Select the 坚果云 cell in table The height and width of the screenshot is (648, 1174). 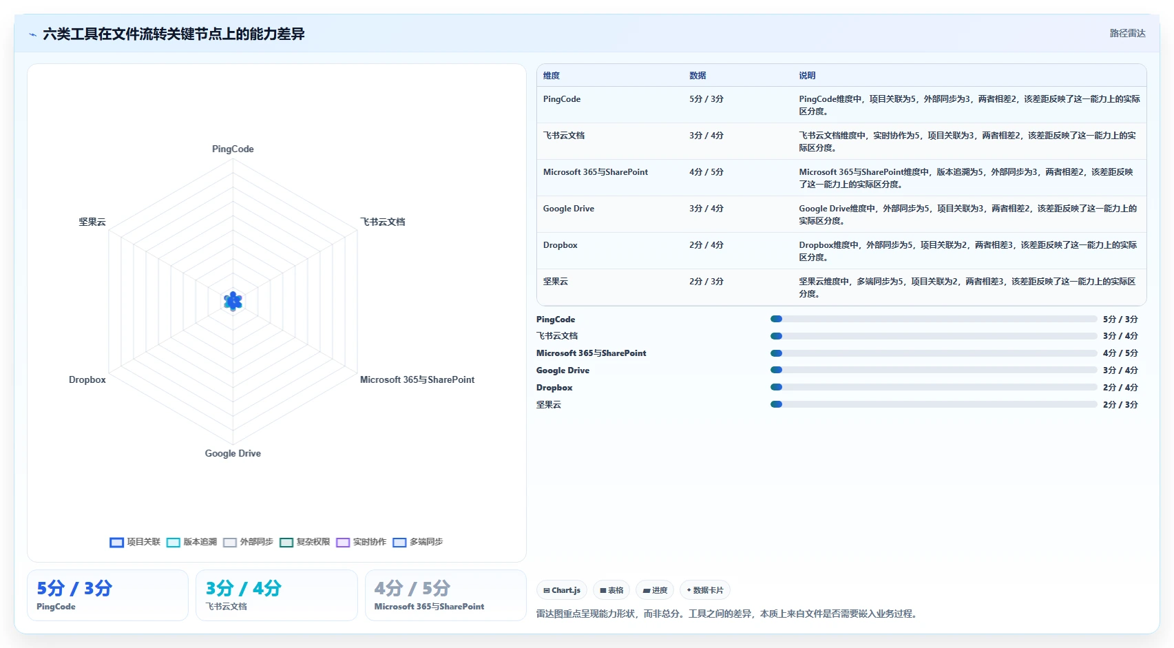click(x=556, y=282)
